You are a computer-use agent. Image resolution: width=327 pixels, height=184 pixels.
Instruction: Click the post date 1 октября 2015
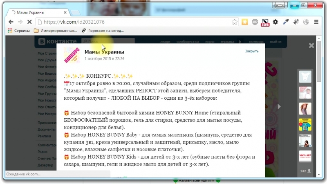(x=104, y=58)
